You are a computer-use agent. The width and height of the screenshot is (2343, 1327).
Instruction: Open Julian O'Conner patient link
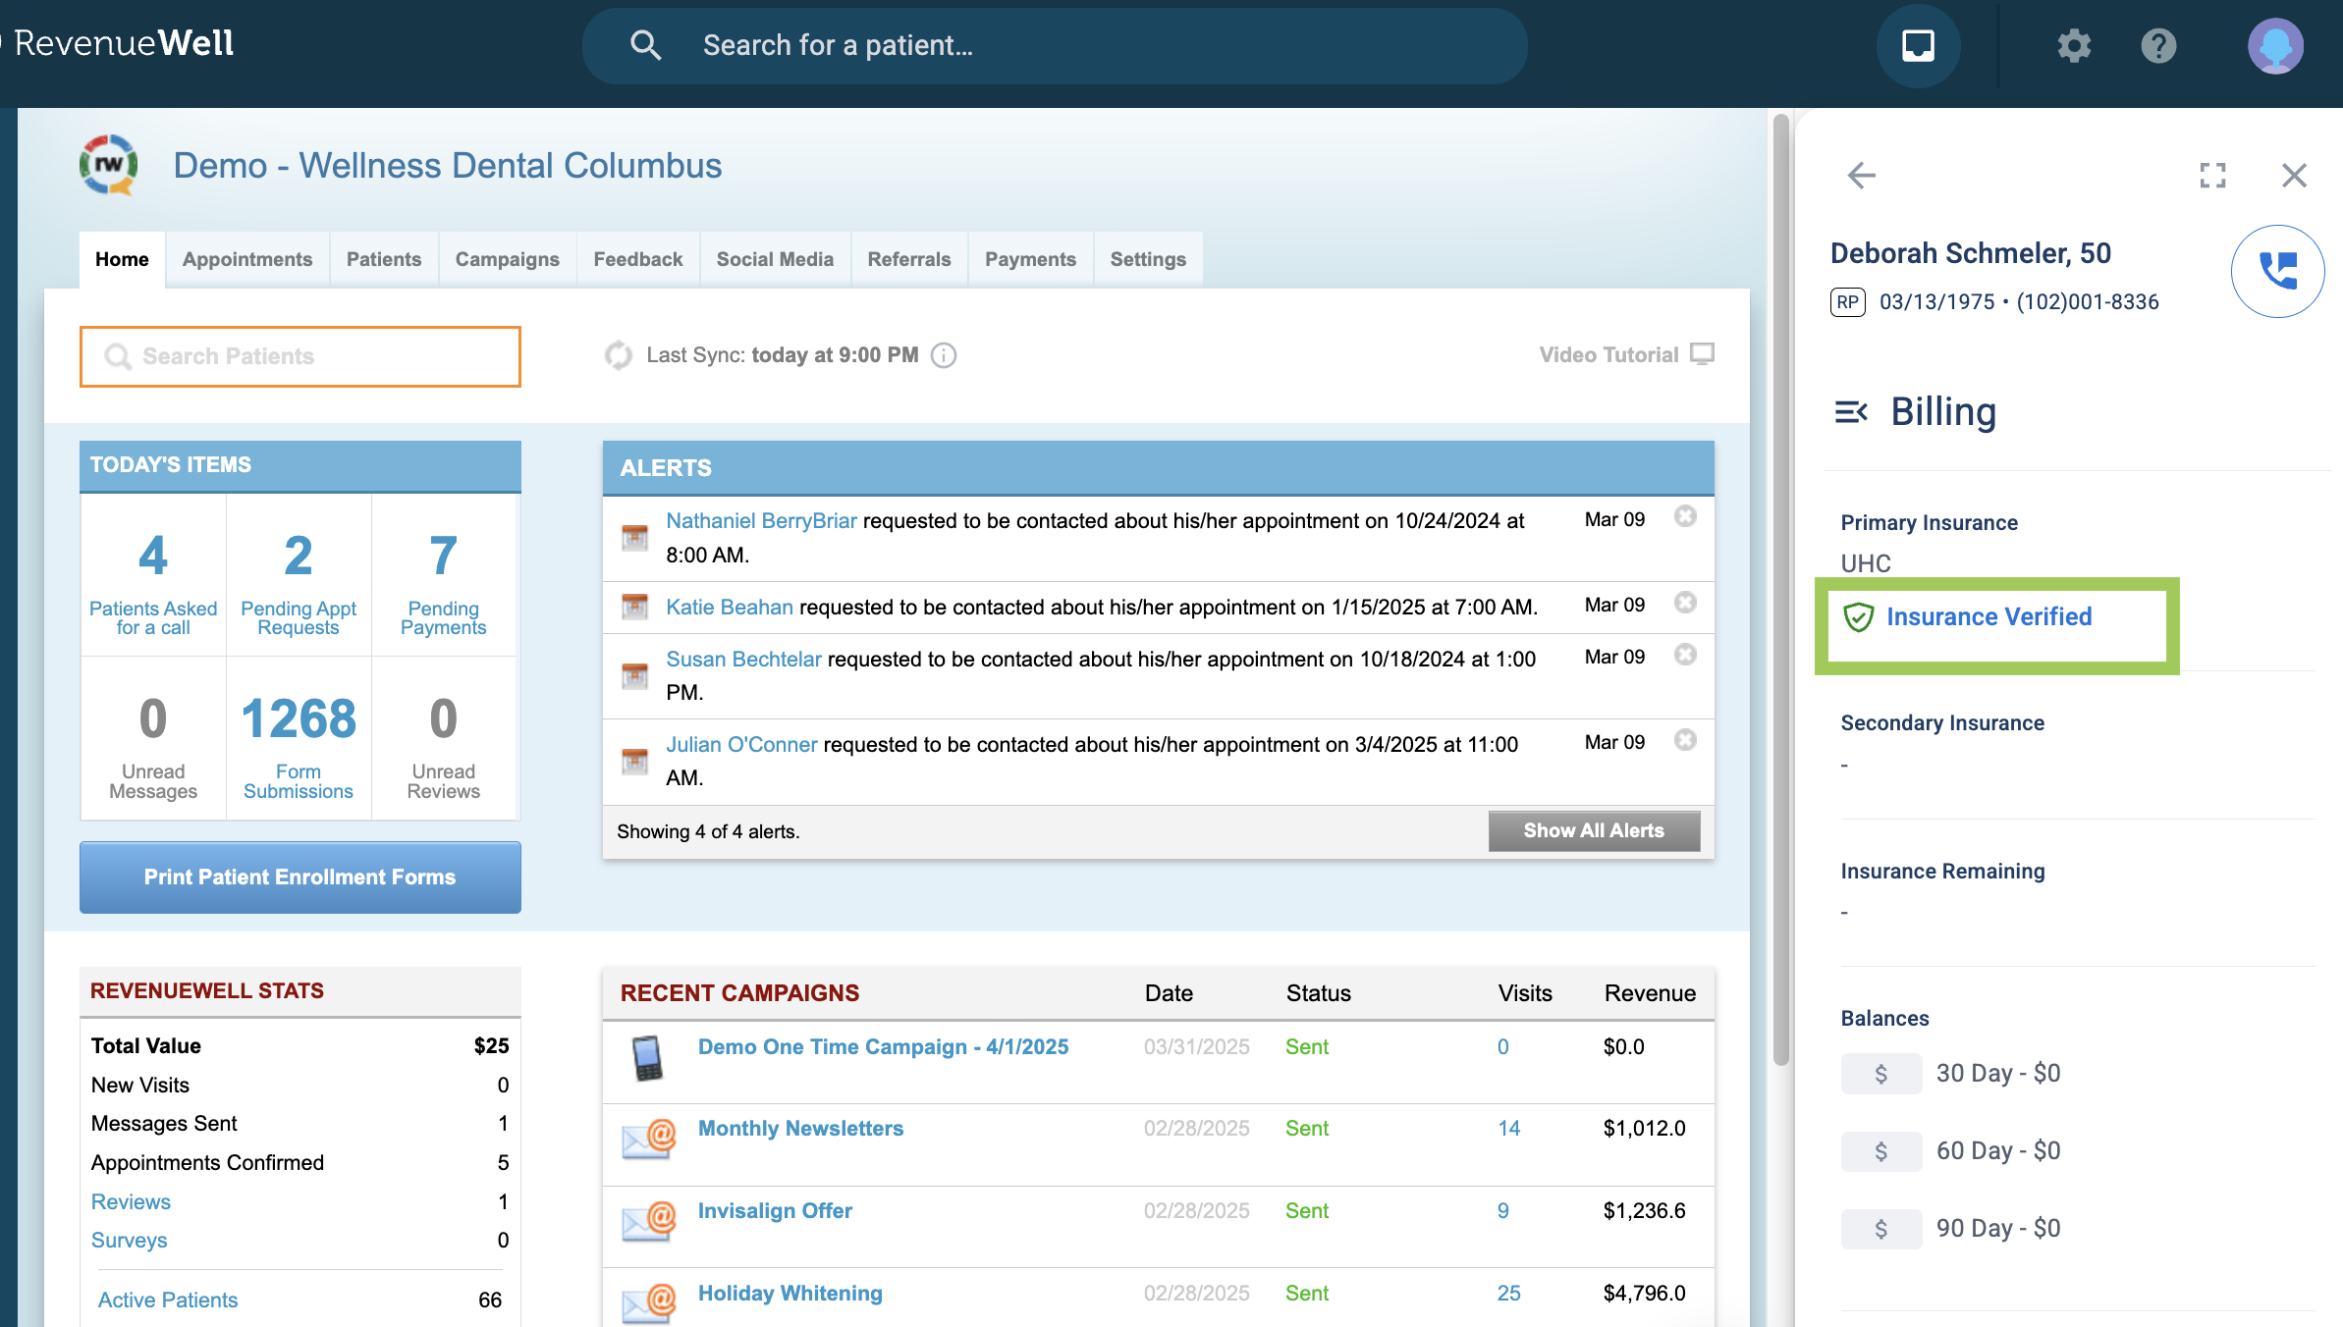741,745
